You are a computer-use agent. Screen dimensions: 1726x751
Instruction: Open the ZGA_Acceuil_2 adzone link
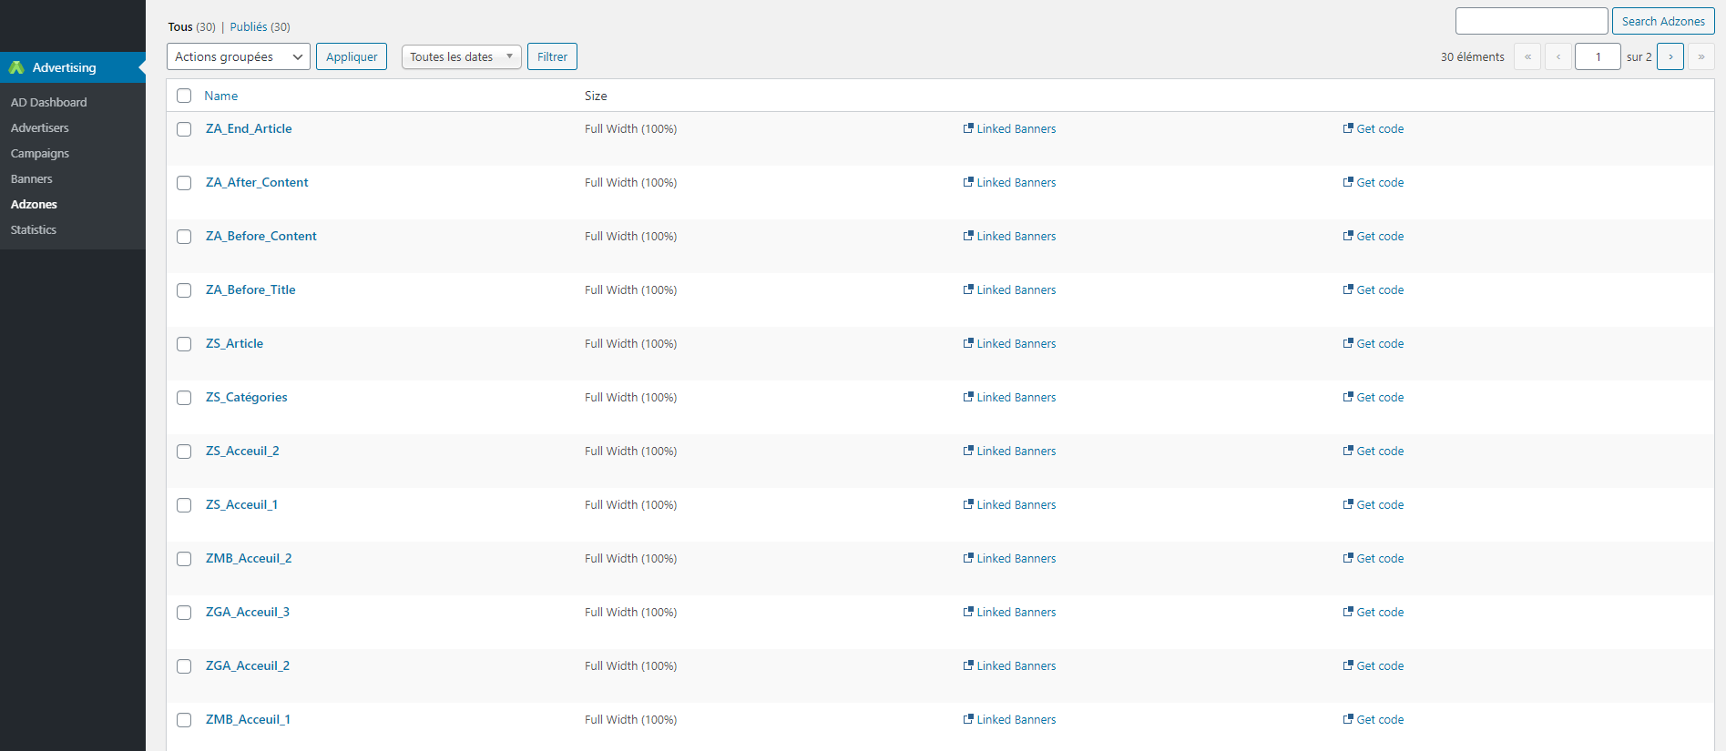point(248,665)
